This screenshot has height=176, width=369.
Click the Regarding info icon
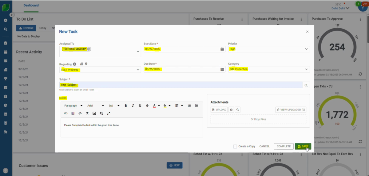pyautogui.click(x=74, y=64)
